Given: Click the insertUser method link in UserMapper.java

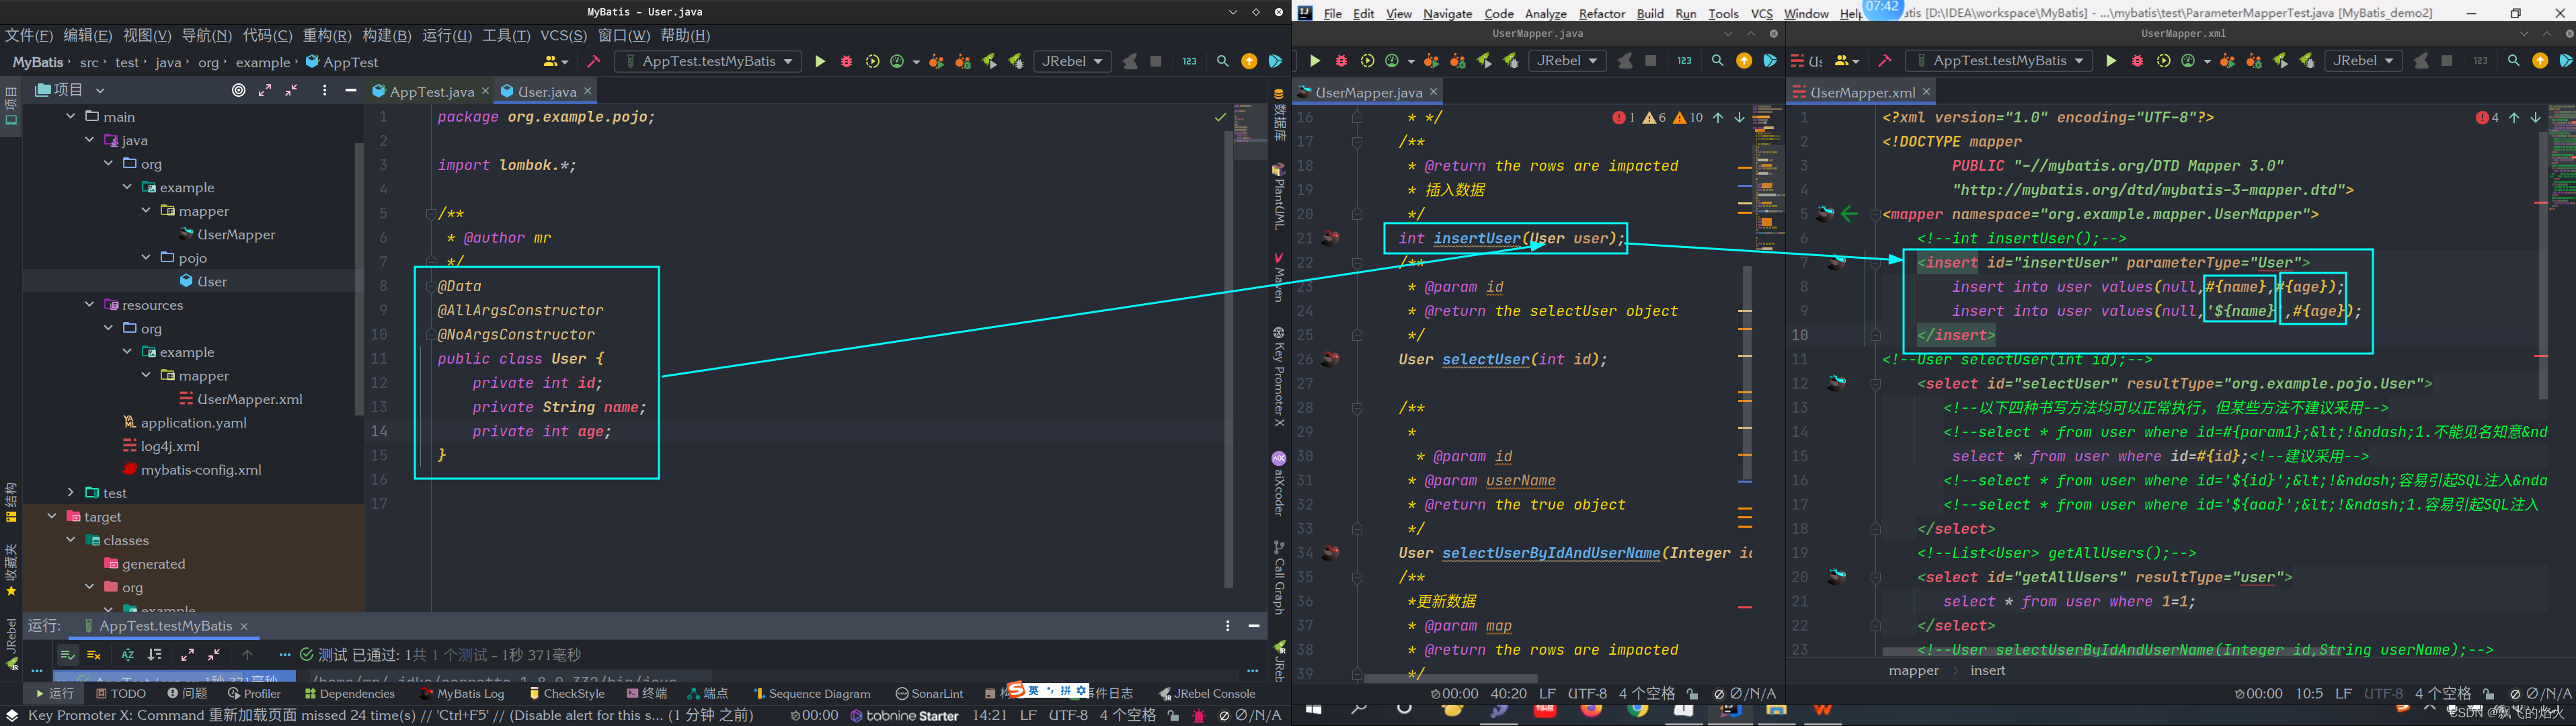Looking at the screenshot, I should (1477, 238).
